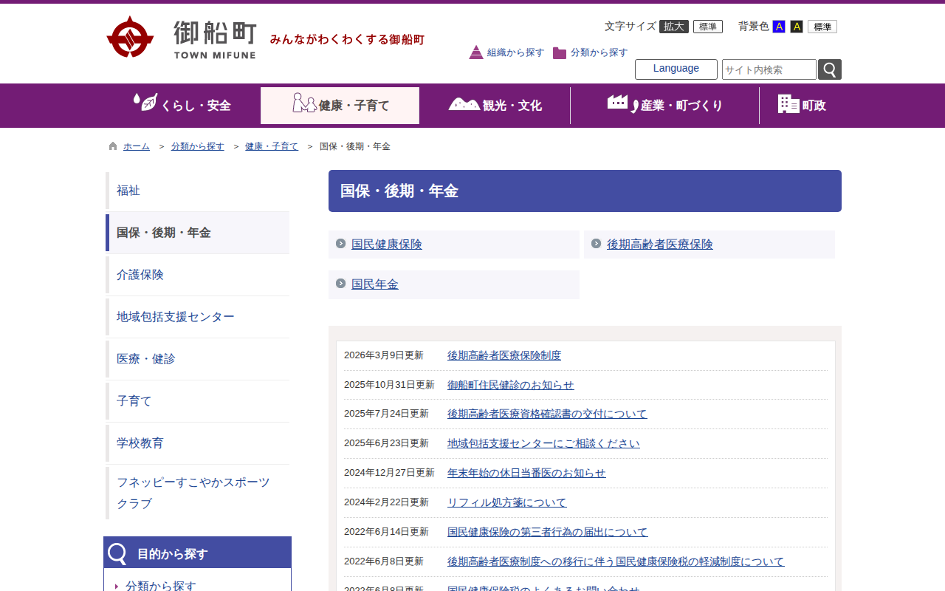Enlarge text with the 拡大 button
Viewport: 945px width, 591px height.
pos(673,27)
